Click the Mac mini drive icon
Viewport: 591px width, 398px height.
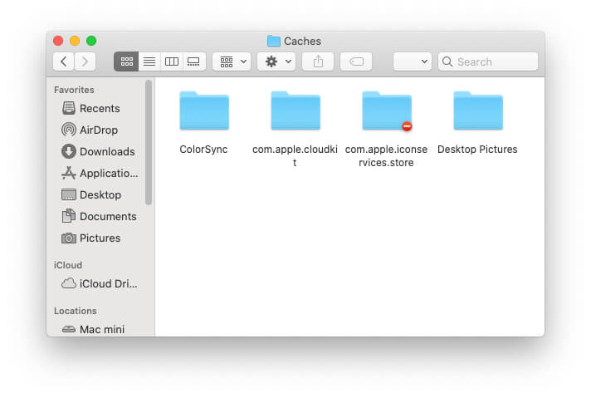click(x=69, y=329)
